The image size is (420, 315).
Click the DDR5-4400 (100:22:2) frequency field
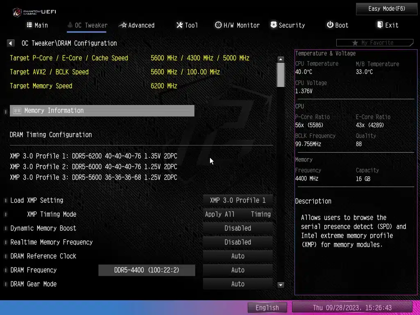147,270
